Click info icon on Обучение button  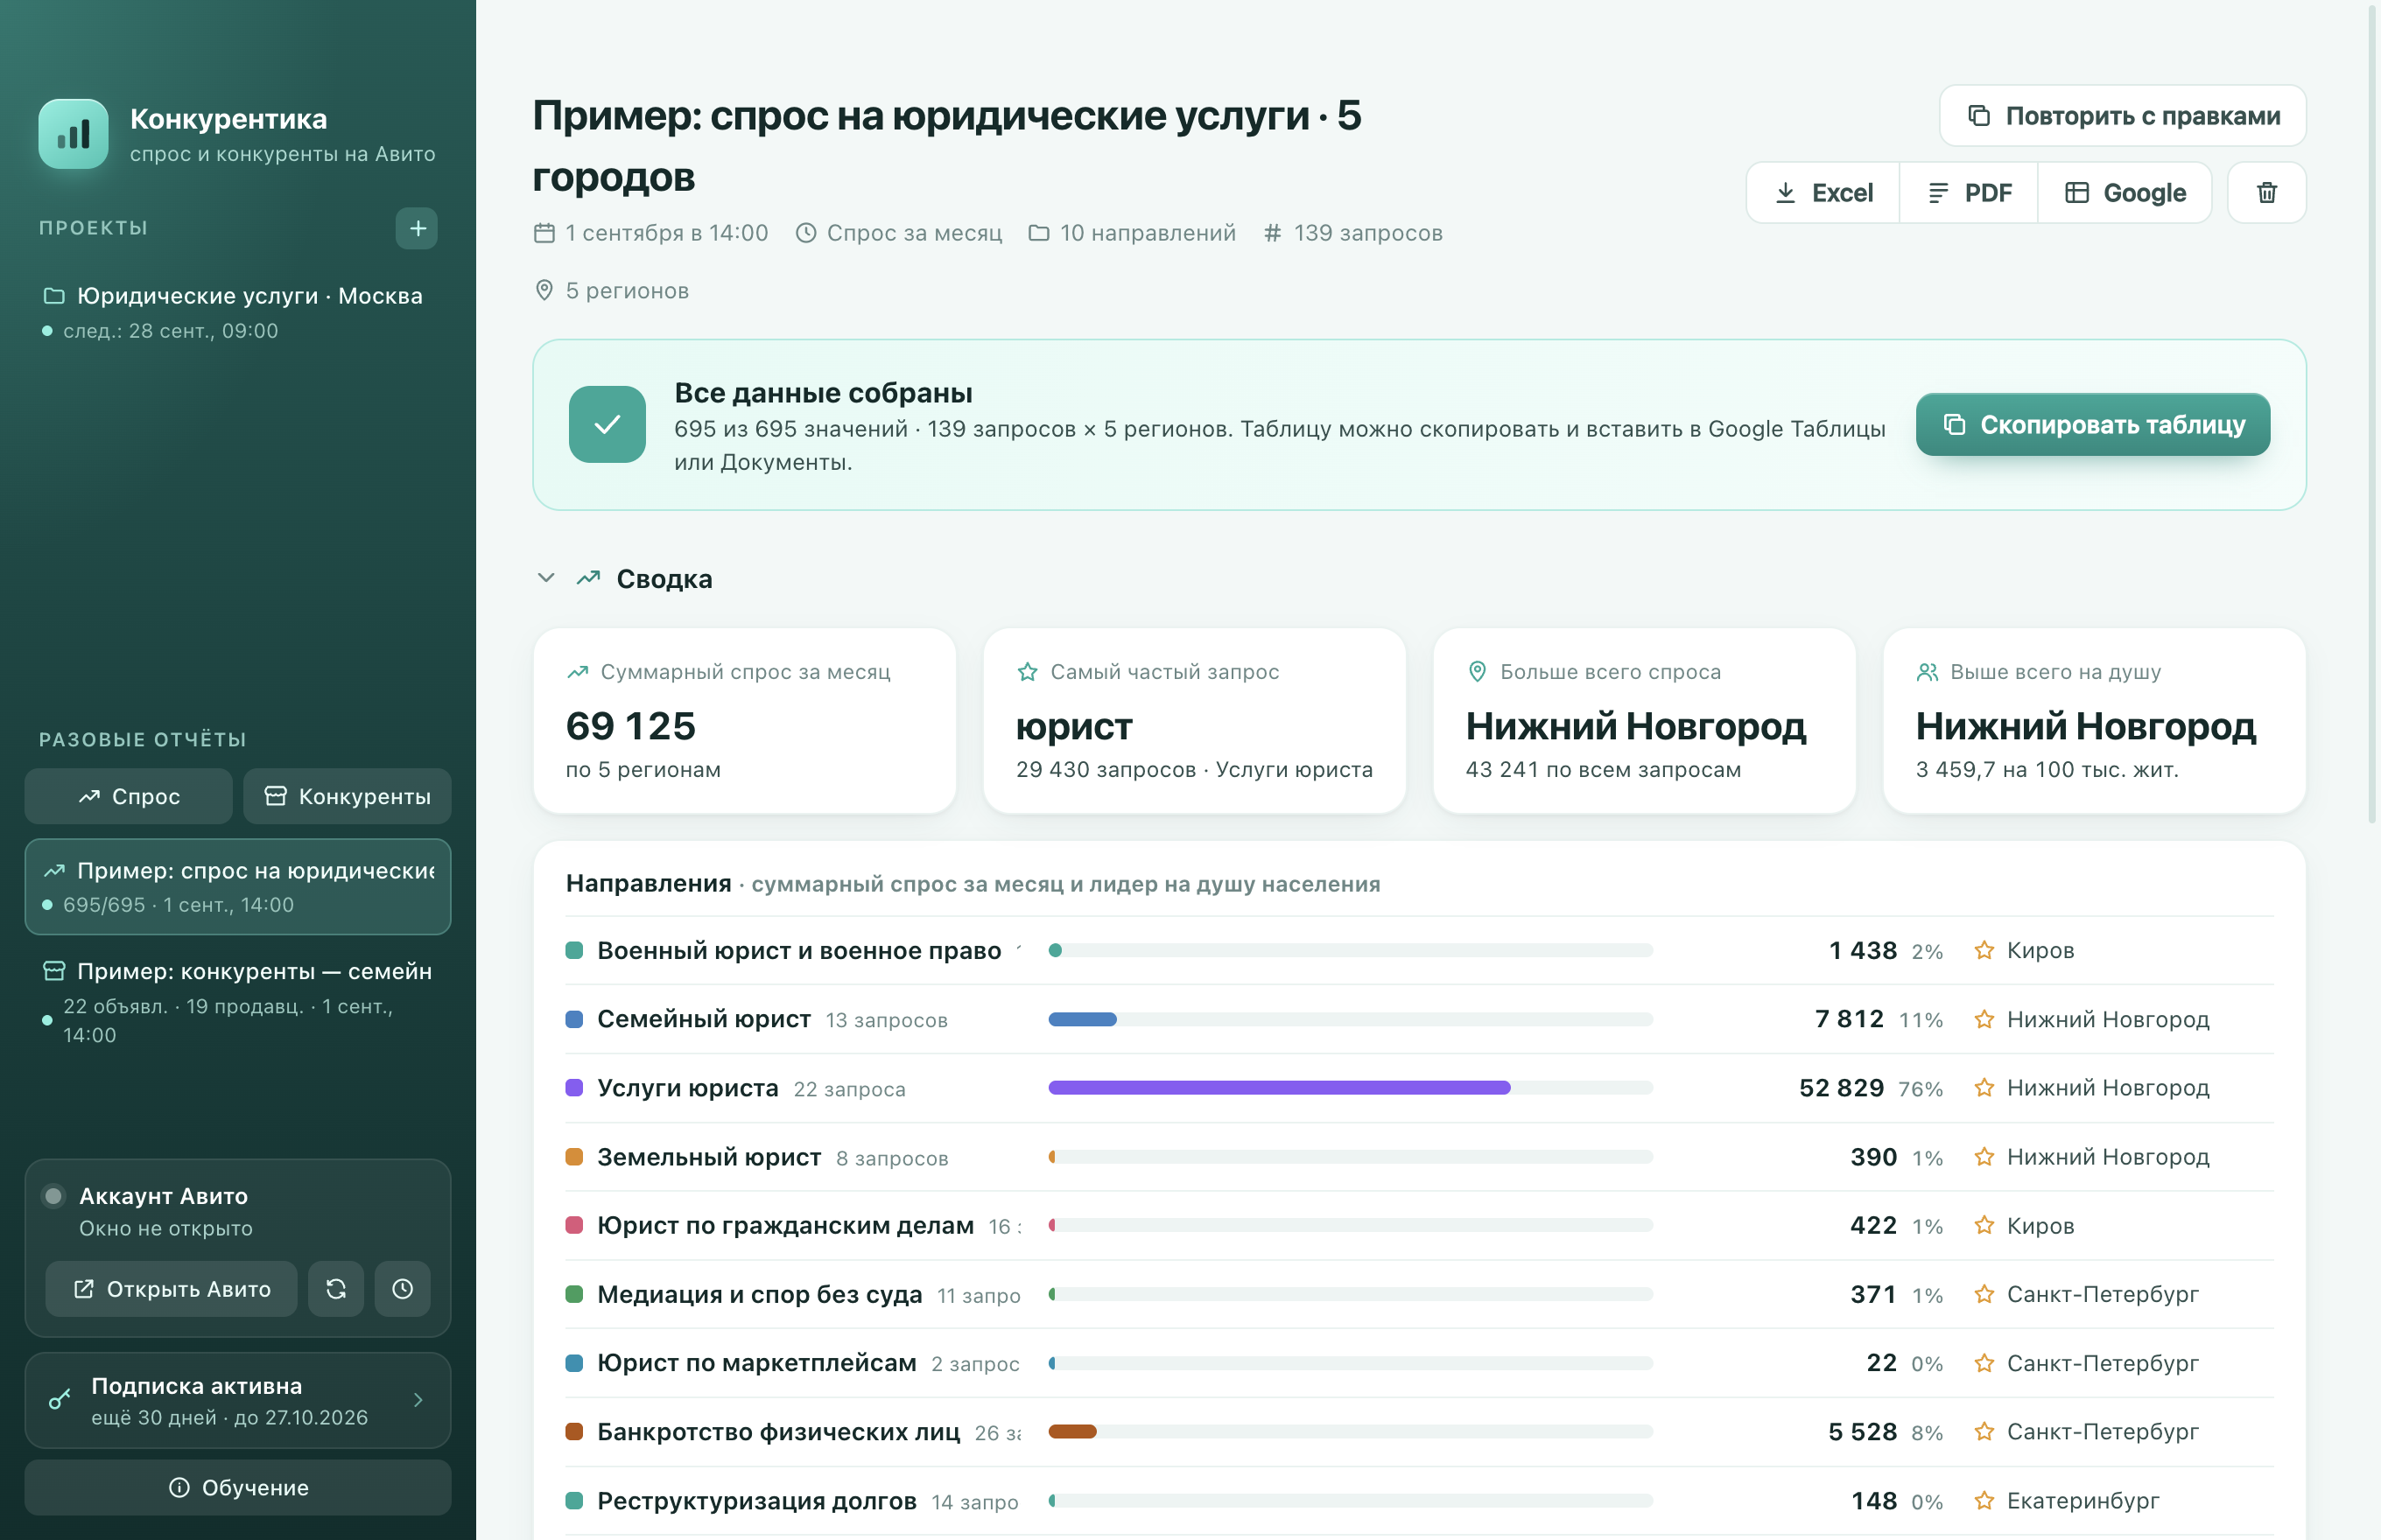(x=179, y=1487)
